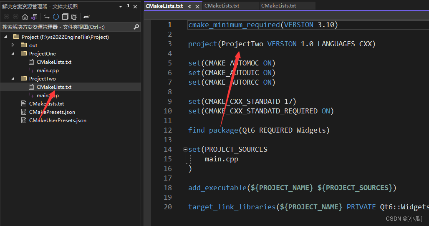This screenshot has width=429, height=226.
Task: Click line number 20 in the gutter
Action: [x=168, y=207]
